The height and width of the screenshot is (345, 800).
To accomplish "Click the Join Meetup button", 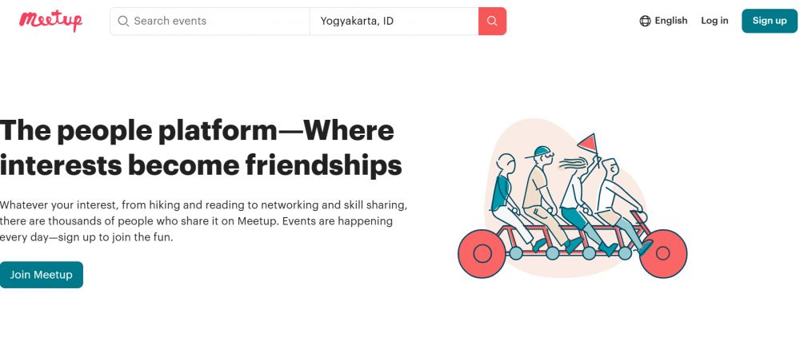I will pyautogui.click(x=42, y=275).
